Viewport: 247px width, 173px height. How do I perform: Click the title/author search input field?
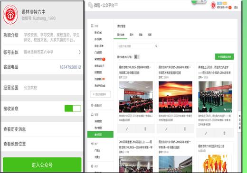[x=136, y=46]
